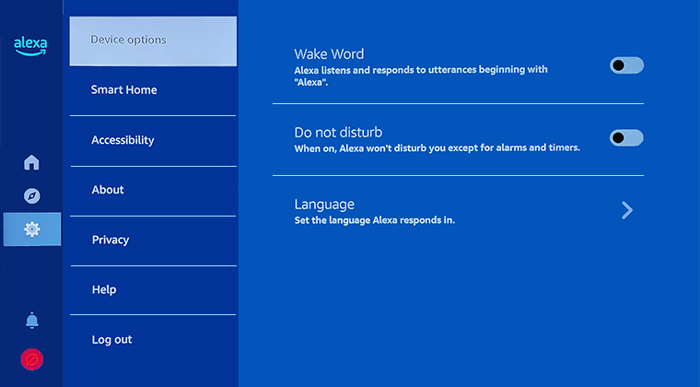Viewport: 700px width, 387px height.
Task: Click the Wake Word heading text
Action: tap(329, 54)
